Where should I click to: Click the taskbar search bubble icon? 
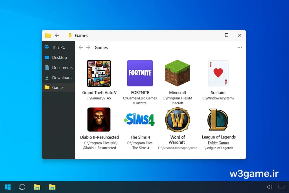(x=22, y=187)
